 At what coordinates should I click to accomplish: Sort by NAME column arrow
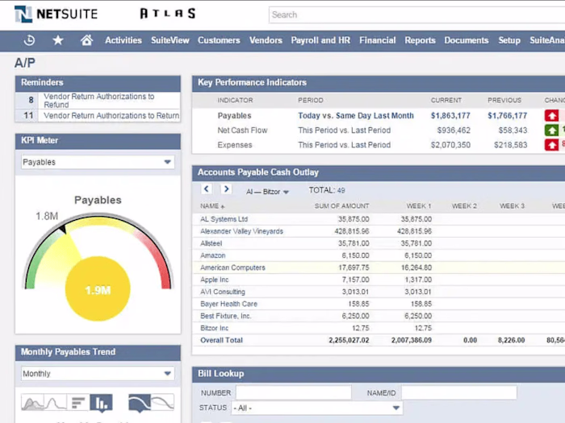click(223, 206)
